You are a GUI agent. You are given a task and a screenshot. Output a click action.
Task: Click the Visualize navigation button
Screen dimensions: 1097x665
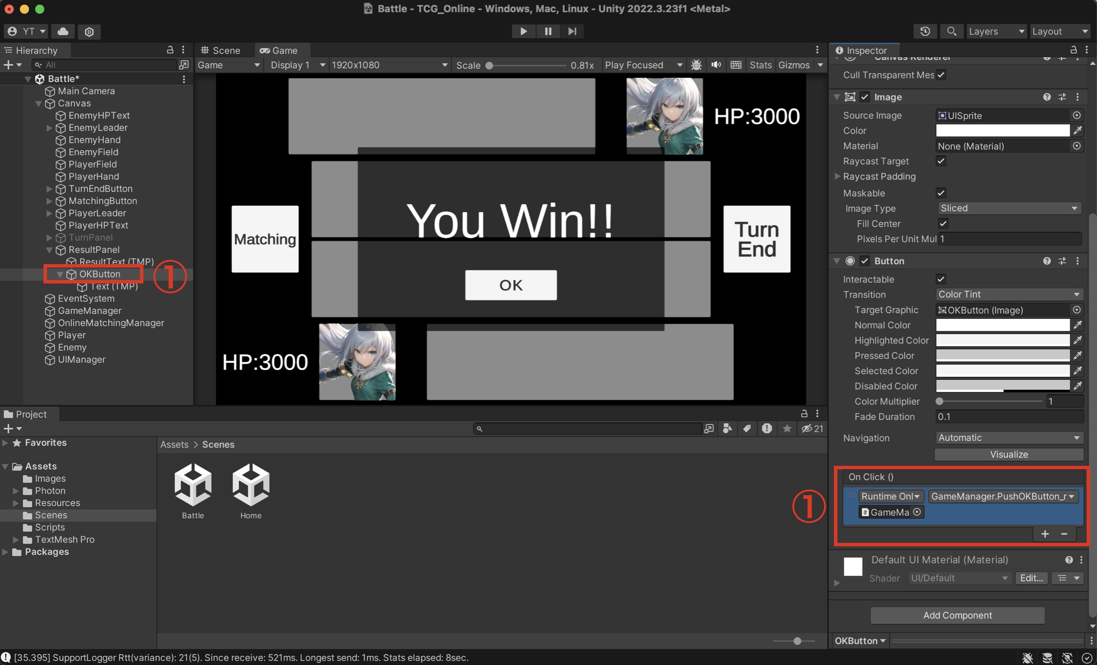point(1008,454)
